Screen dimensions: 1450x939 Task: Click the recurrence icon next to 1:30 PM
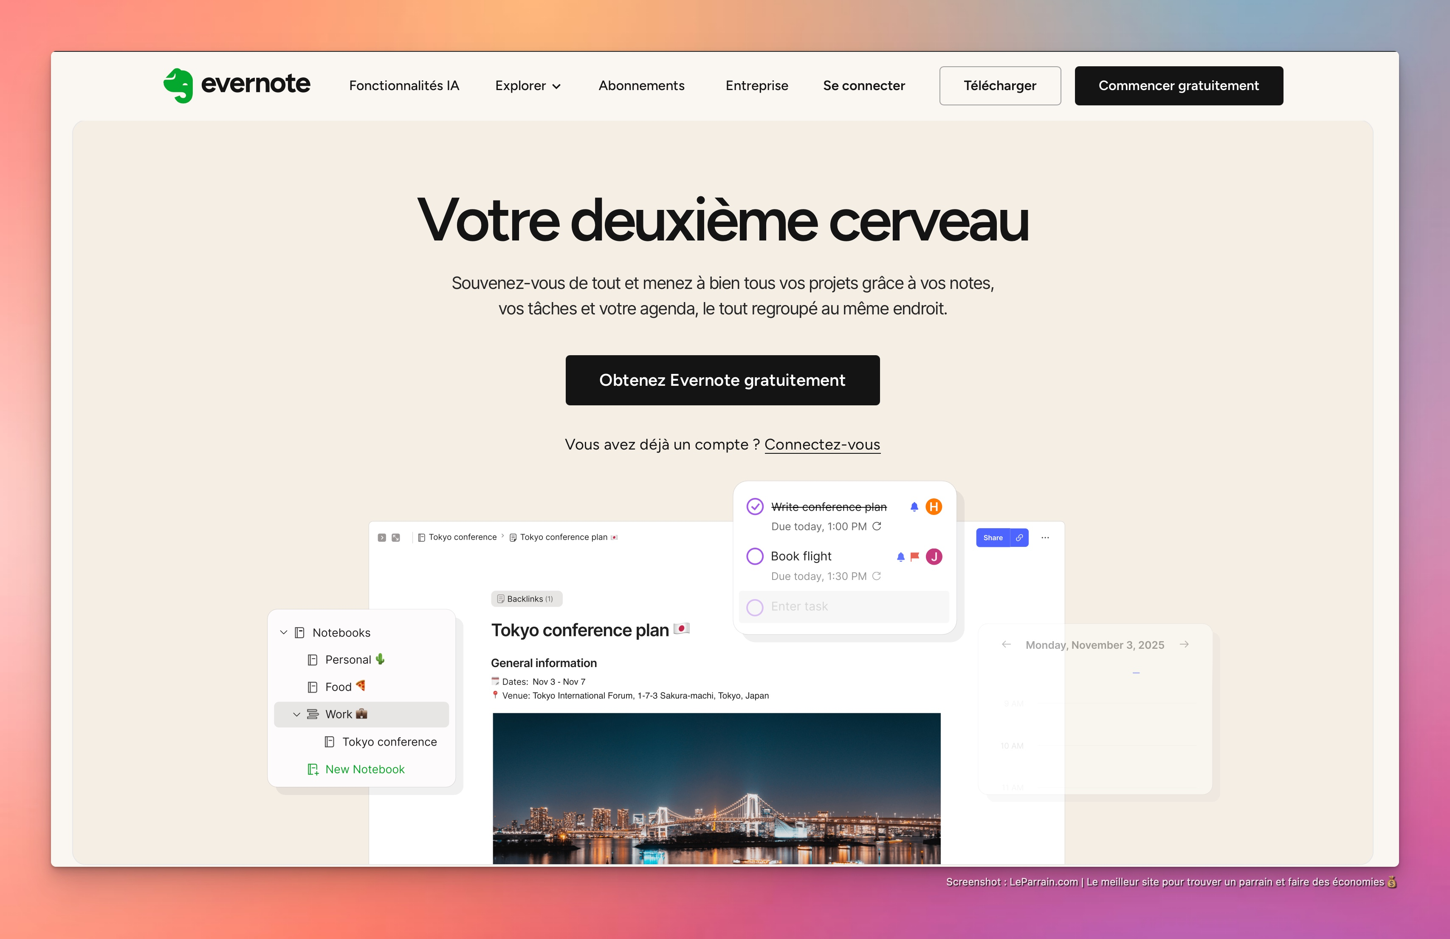coord(877,577)
